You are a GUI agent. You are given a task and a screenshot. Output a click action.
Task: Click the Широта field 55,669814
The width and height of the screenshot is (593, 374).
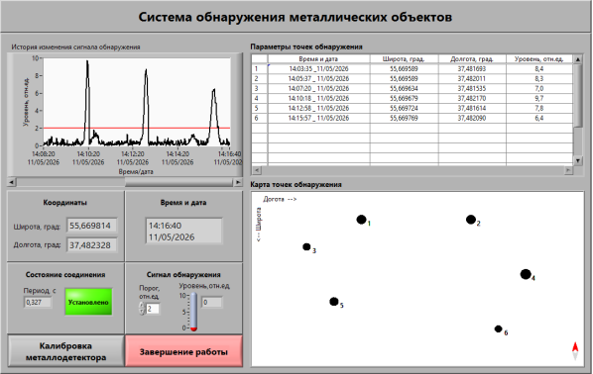click(x=92, y=226)
